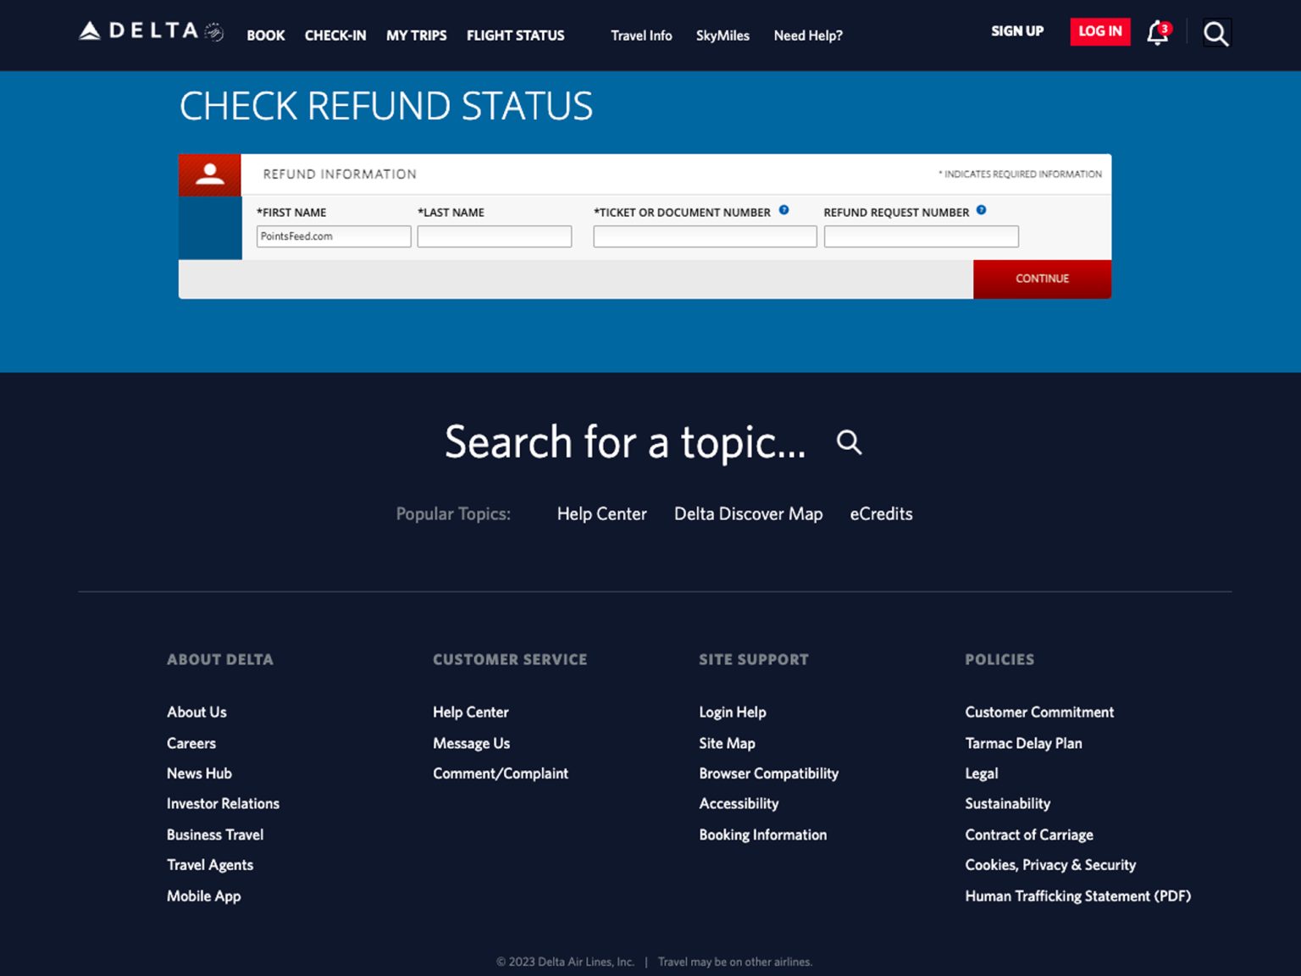Click the Last Name input field
Screen dimensions: 1301x976
coord(494,236)
